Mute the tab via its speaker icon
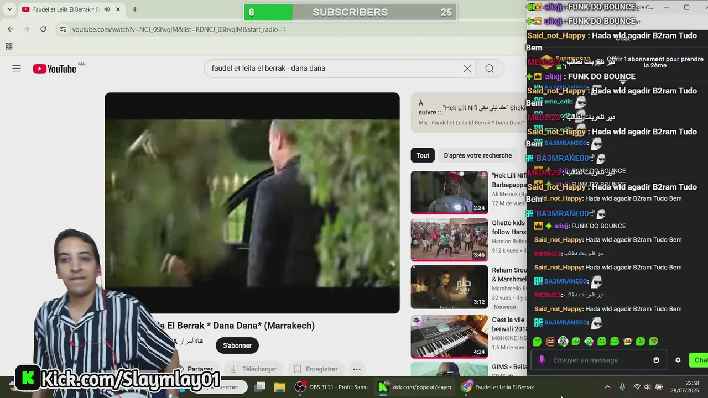 (x=107, y=9)
